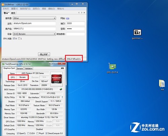Click the stop mining button
The image size is (168, 136).
click(x=44, y=54)
